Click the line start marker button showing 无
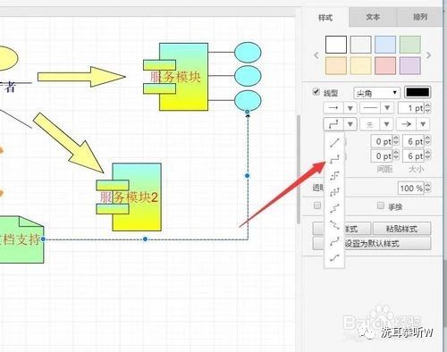Viewport: 447px width, 352px height. click(370, 124)
